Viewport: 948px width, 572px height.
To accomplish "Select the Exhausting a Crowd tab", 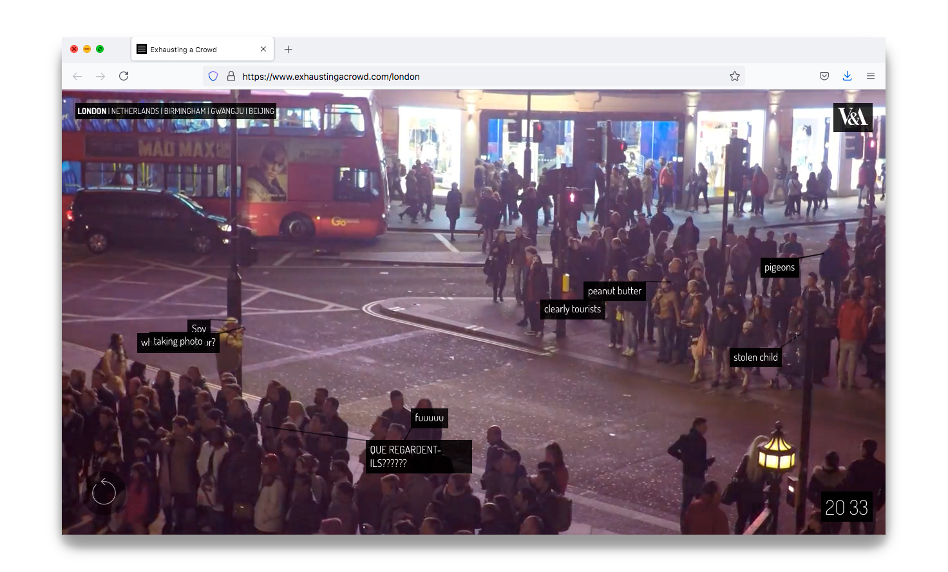I will pyautogui.click(x=193, y=50).
